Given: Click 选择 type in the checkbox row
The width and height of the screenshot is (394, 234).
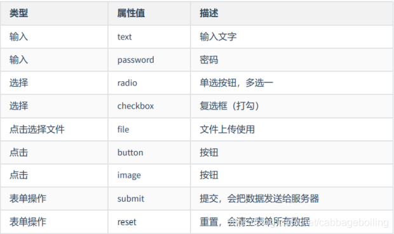Looking at the screenshot, I should coord(18,106).
